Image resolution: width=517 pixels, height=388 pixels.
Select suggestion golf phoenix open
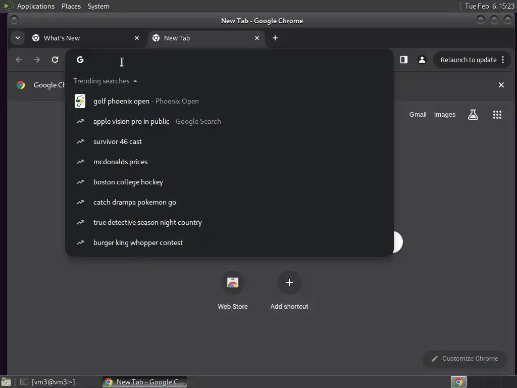coord(230,101)
